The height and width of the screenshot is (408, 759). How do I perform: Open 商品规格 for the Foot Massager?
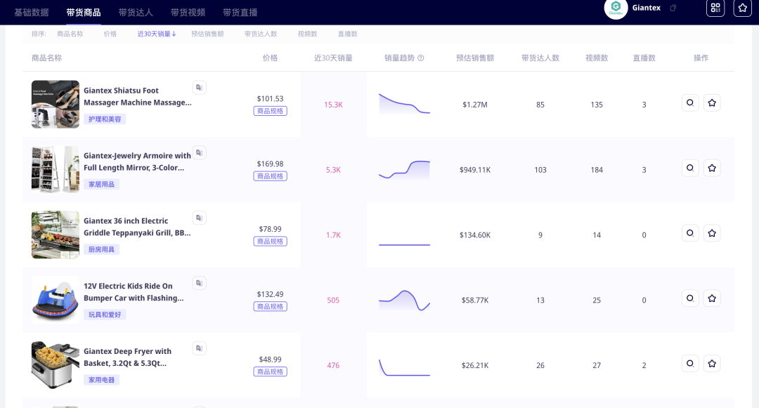pos(270,111)
